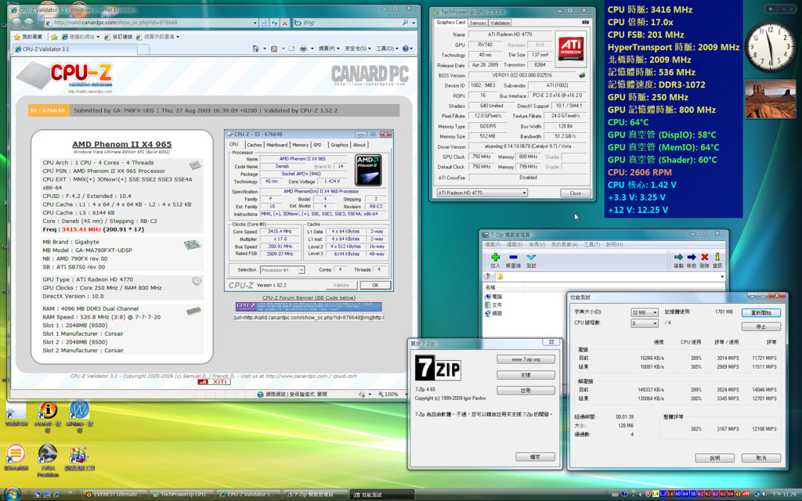This screenshot has width=802, height=501.
Task: Click the IE Help question mark icon
Action: (x=406, y=49)
